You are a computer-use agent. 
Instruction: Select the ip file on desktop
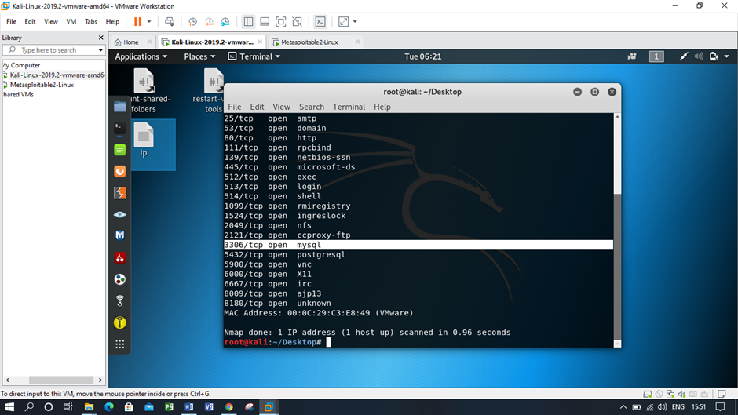[x=144, y=140]
